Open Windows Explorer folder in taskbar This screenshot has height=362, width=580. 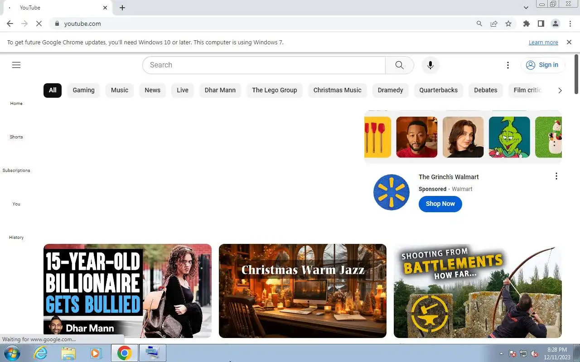[68, 353]
